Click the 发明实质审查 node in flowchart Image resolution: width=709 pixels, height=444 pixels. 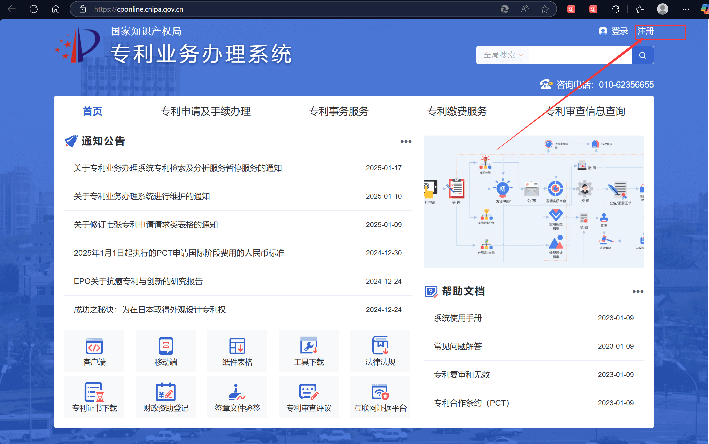point(556,191)
